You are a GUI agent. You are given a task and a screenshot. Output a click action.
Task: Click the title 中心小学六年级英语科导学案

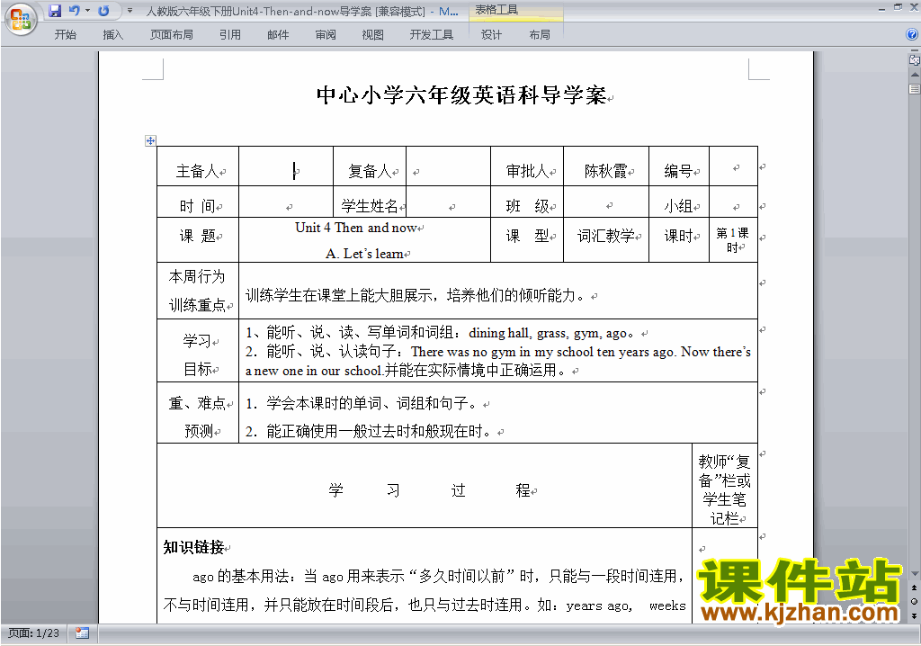pos(461,95)
